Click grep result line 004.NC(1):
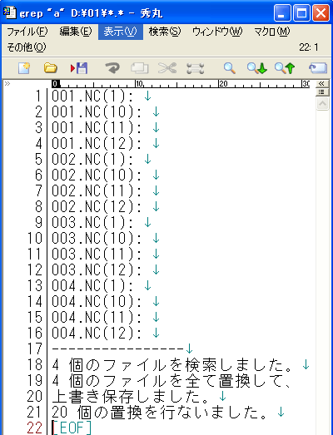The height and width of the screenshot is (435, 333). click(x=92, y=286)
